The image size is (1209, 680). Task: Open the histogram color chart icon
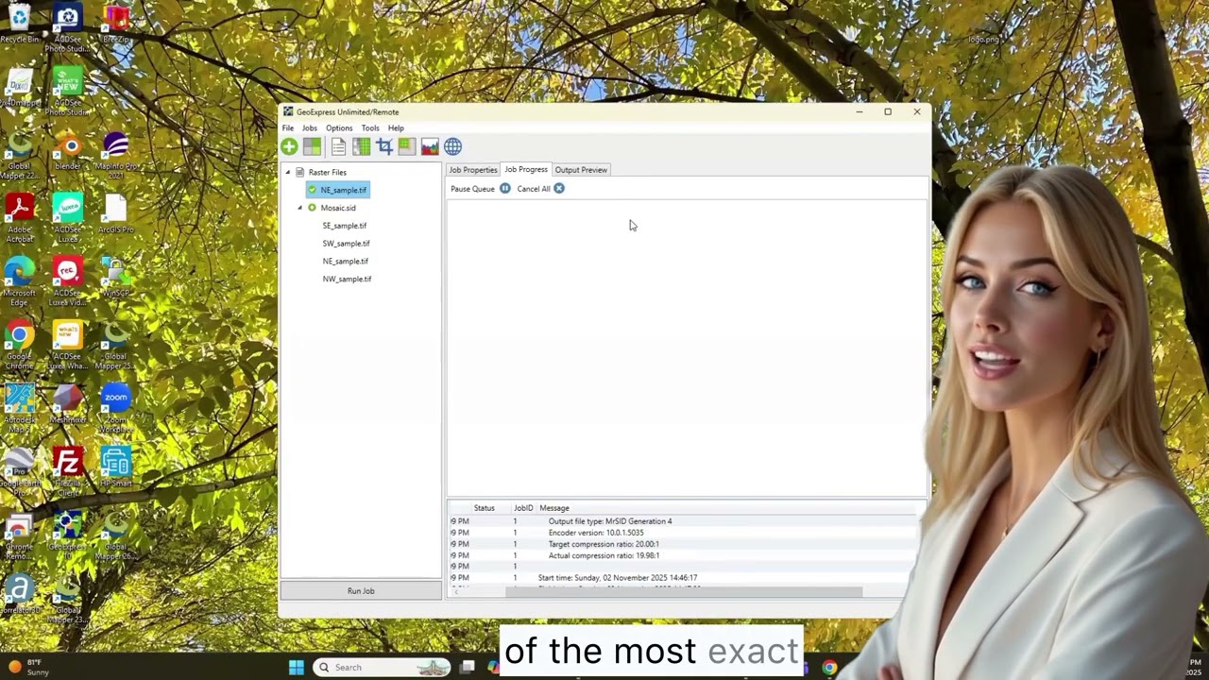point(430,146)
